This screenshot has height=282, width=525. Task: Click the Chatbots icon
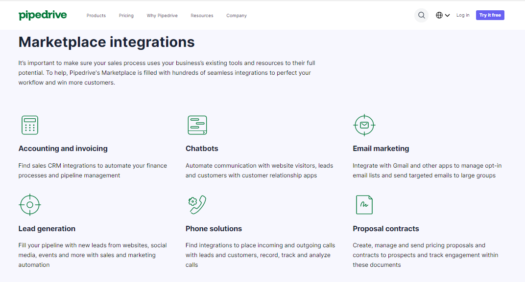(197, 125)
